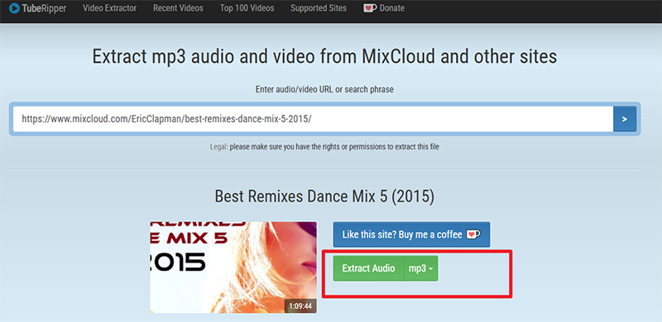
Task: Click the Legal notice text
Action: pos(324,147)
